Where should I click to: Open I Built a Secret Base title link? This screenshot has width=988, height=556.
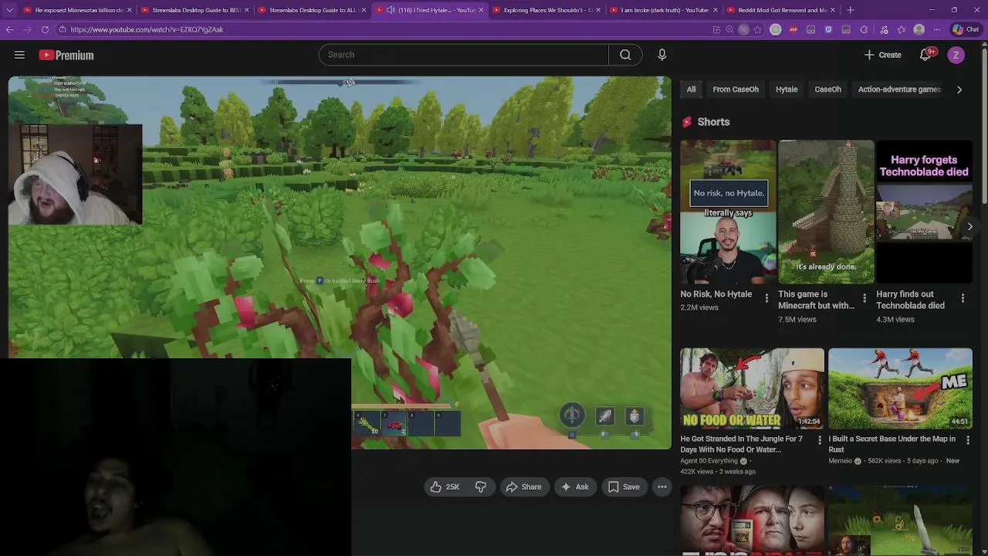[892, 444]
